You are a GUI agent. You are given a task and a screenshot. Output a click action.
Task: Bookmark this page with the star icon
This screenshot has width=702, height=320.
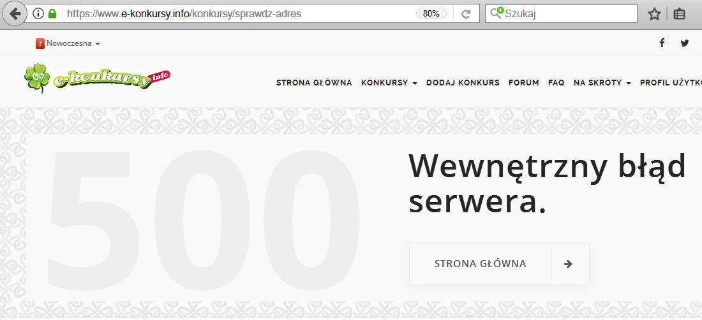[x=654, y=14]
